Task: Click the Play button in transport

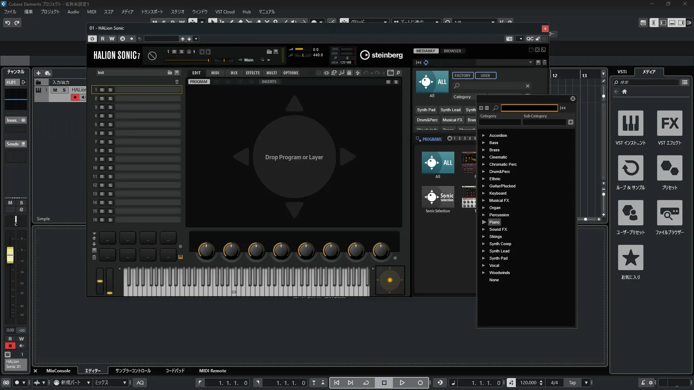Action: (402, 383)
